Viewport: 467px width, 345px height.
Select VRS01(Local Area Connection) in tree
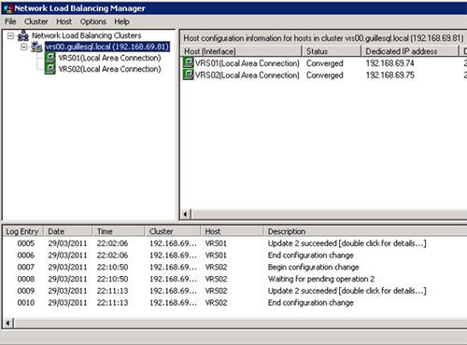click(x=109, y=58)
